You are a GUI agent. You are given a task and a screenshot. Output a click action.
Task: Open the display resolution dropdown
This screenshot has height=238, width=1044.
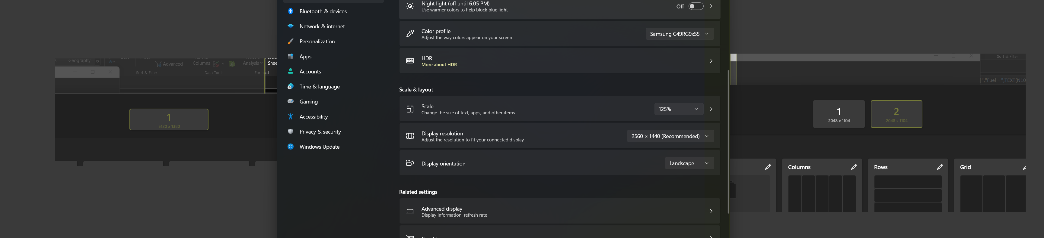click(x=670, y=136)
